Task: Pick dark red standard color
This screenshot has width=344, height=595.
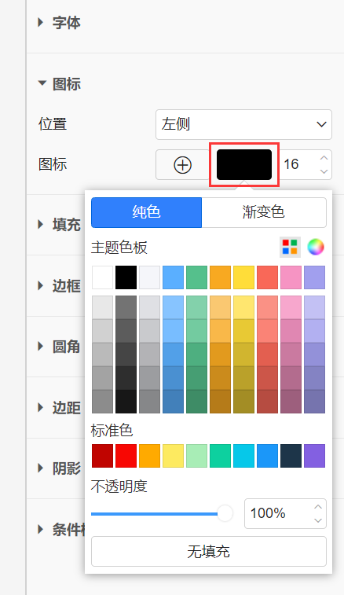Action: tap(102, 456)
